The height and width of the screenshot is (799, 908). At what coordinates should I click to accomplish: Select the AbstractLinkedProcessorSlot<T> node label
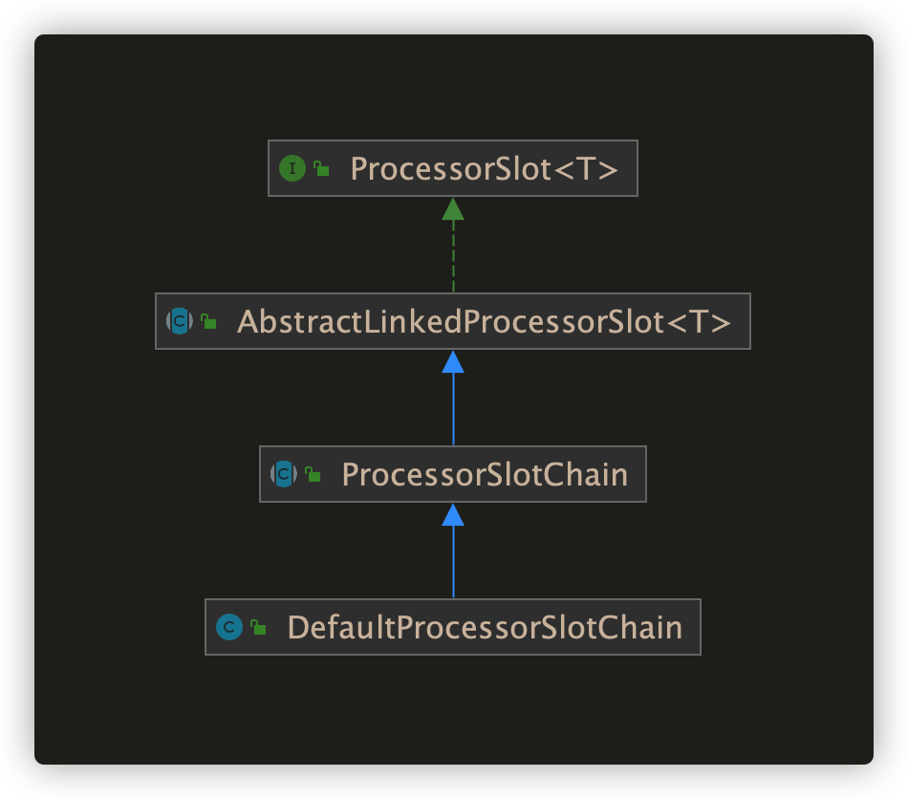point(485,322)
